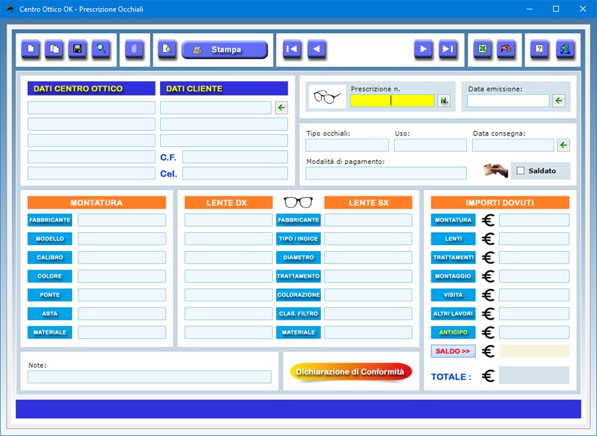This screenshot has height=436, width=597.
Task: Click the Modalità di pagamento field
Action: (x=386, y=173)
